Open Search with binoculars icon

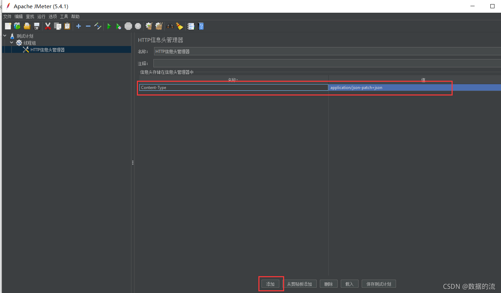point(170,26)
